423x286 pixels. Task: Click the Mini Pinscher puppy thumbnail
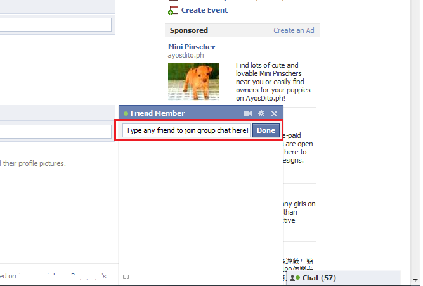tap(193, 81)
